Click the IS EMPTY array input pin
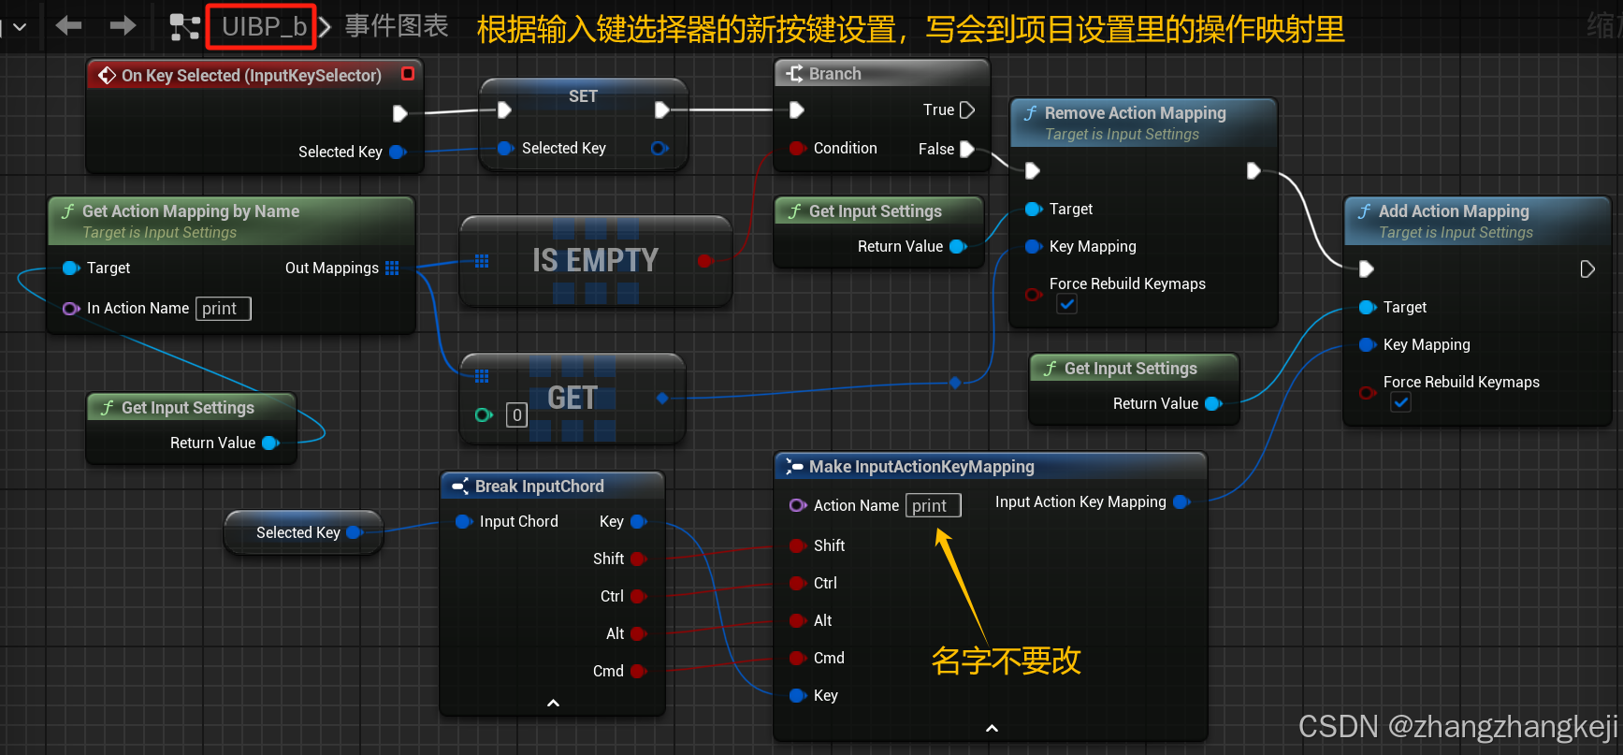1623x755 pixels. tap(482, 261)
